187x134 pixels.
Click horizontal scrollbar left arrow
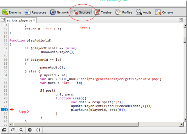11,124
